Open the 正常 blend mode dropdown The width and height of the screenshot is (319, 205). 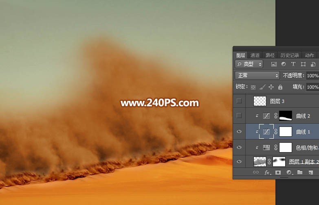click(x=257, y=76)
